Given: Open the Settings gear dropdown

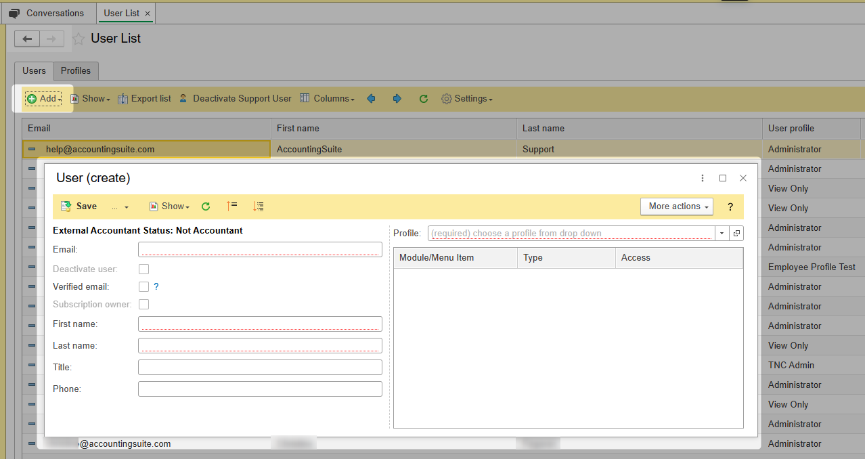Looking at the screenshot, I should click(x=467, y=99).
